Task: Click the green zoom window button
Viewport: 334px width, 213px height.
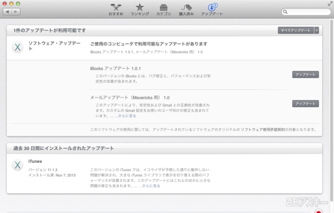Action: click(18, 4)
